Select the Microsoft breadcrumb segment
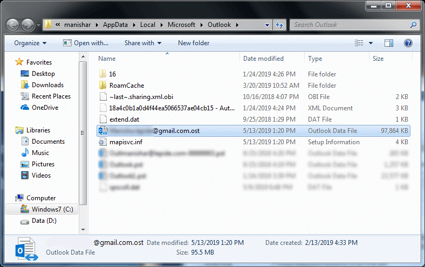 (181, 25)
